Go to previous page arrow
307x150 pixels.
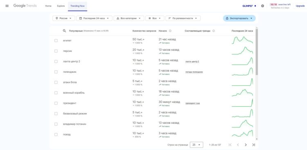[x=238, y=145]
